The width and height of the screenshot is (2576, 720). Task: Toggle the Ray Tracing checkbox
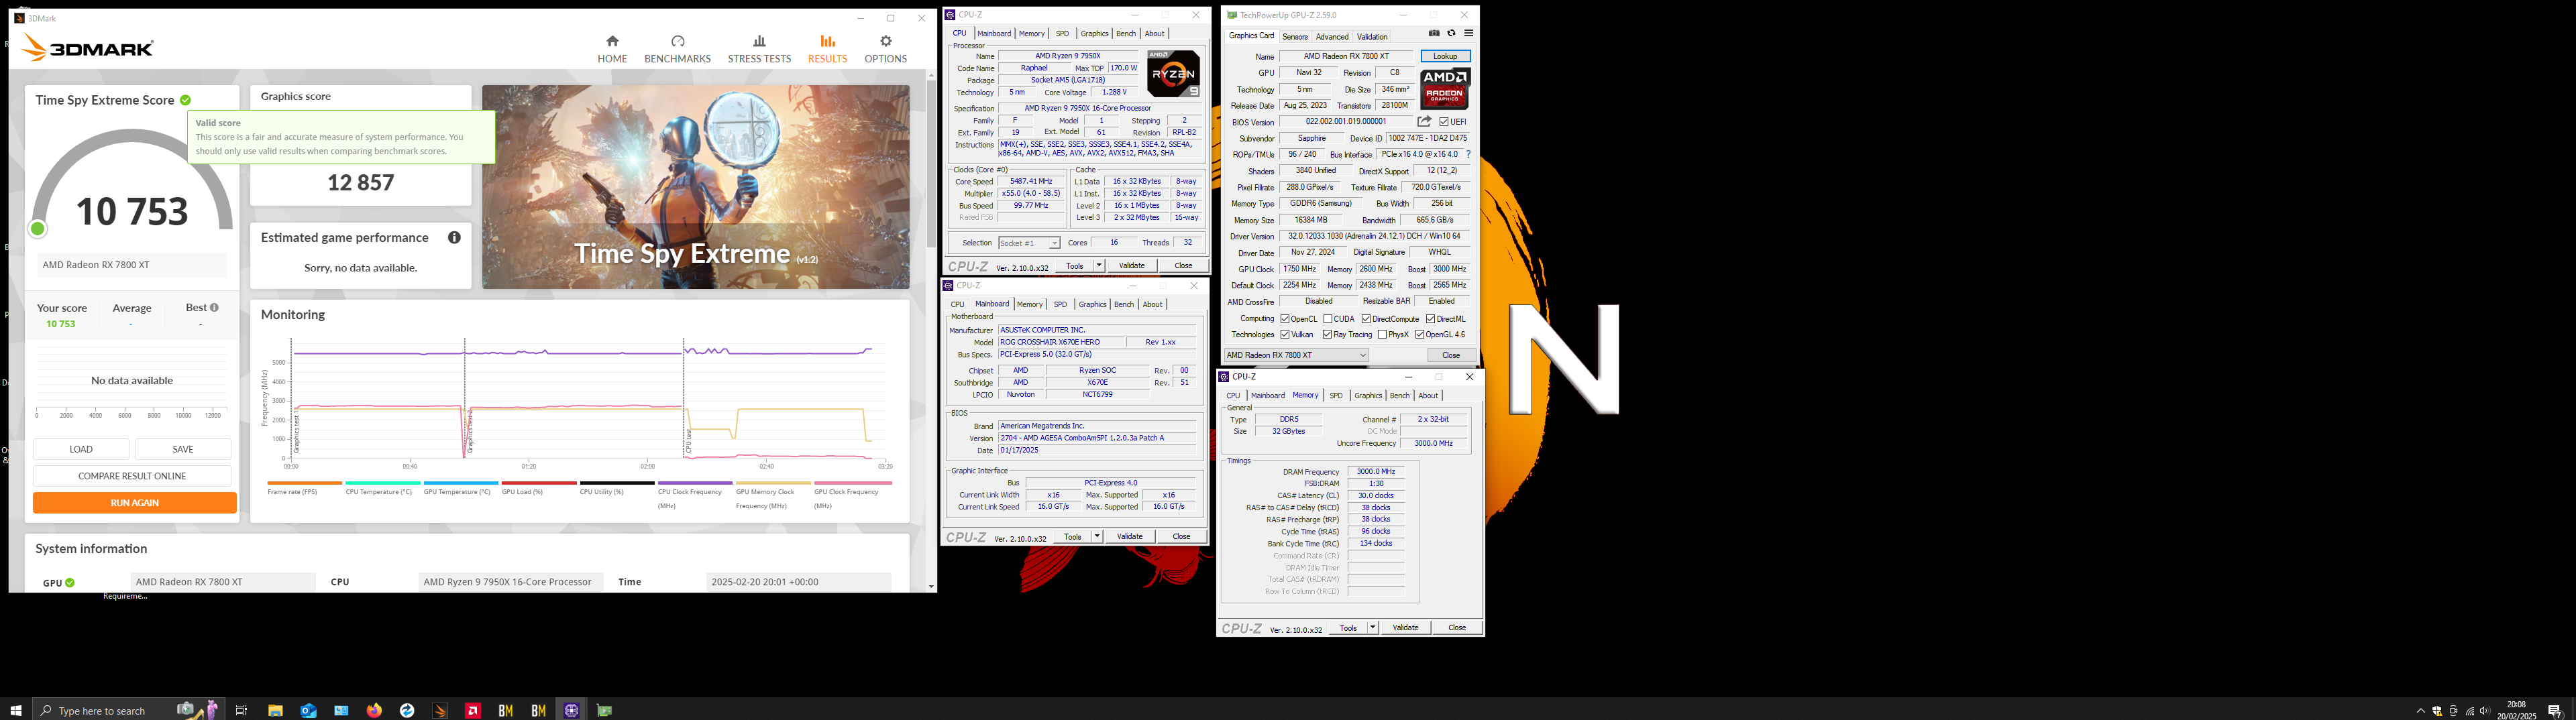(x=1327, y=334)
